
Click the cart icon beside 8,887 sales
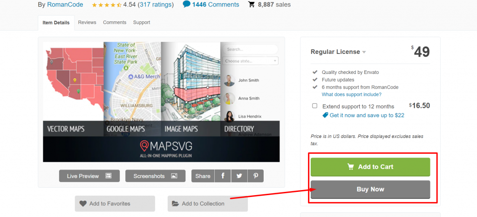(252, 5)
